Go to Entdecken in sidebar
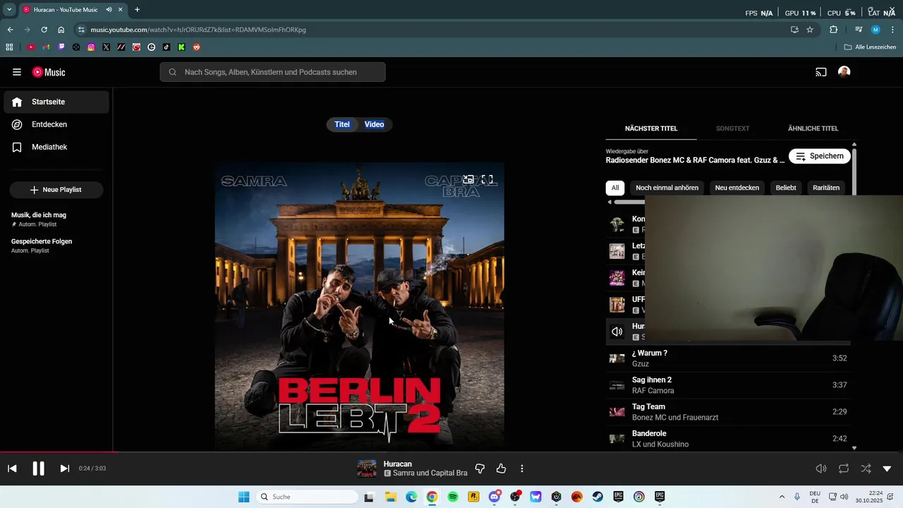This screenshot has width=903, height=508. point(56,124)
